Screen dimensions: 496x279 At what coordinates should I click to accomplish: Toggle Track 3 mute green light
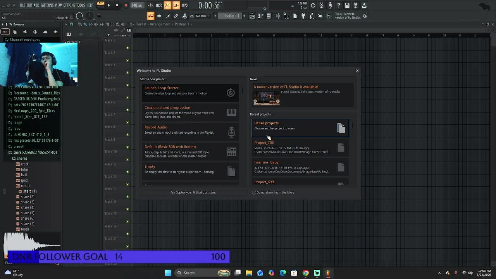click(127, 72)
